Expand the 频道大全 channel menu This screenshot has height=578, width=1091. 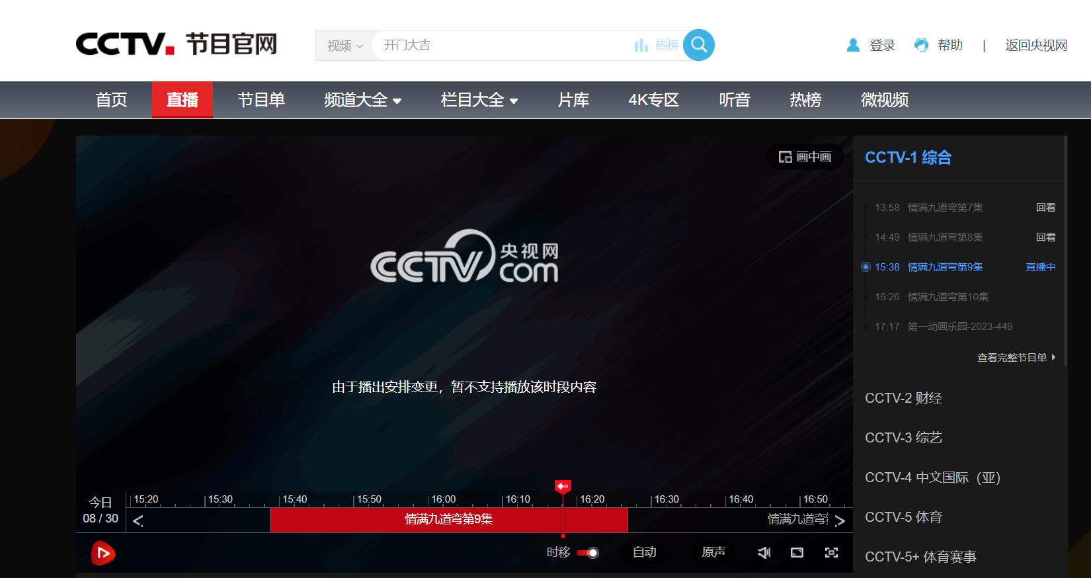(362, 100)
